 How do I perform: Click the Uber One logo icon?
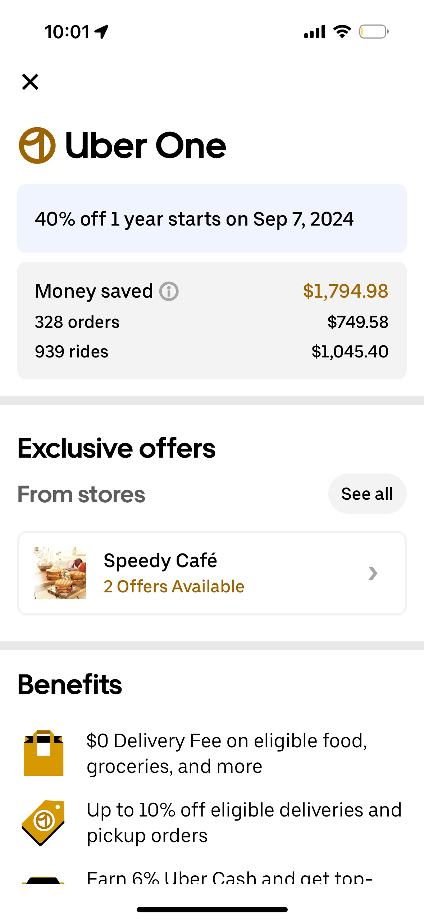37,145
